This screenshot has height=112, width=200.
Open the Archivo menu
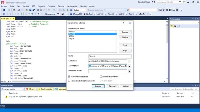click(x=4, y=6)
